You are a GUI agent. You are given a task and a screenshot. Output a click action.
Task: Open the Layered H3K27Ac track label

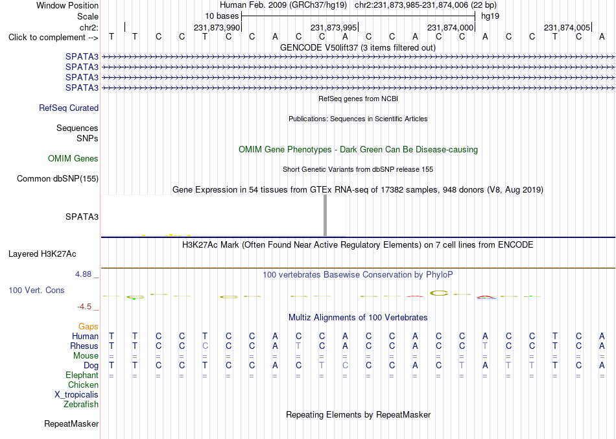(x=42, y=254)
